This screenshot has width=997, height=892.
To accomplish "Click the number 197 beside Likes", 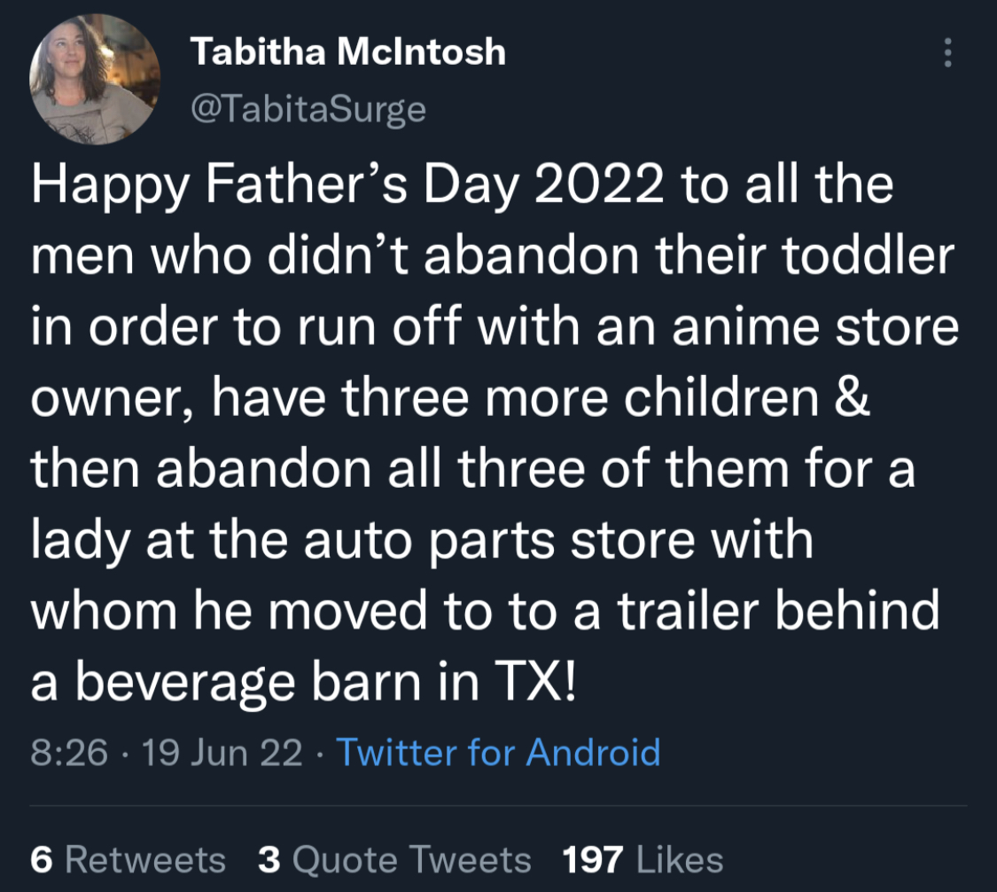I will click(593, 859).
